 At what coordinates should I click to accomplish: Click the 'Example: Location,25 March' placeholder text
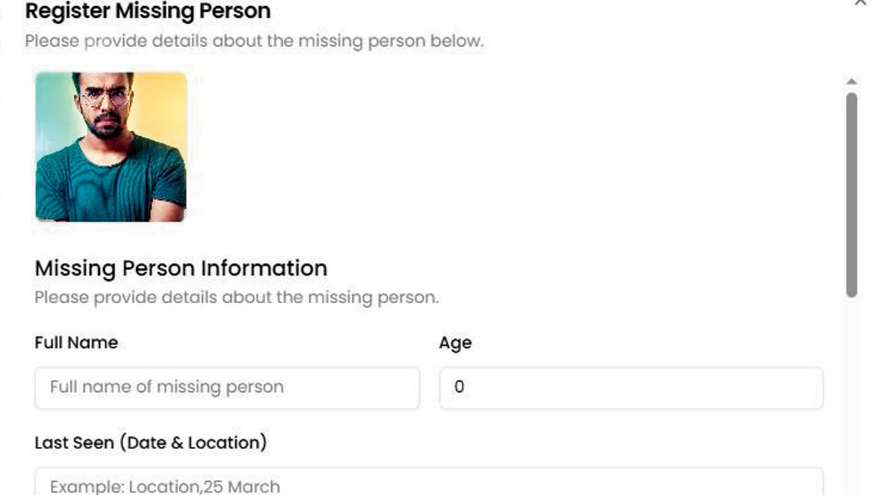pyautogui.click(x=165, y=487)
